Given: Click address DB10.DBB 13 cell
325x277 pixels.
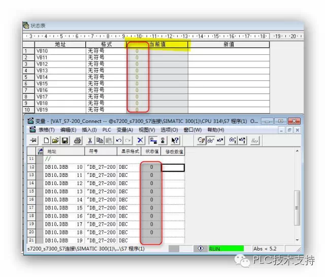Looking at the screenshot, I should click(x=63, y=191).
